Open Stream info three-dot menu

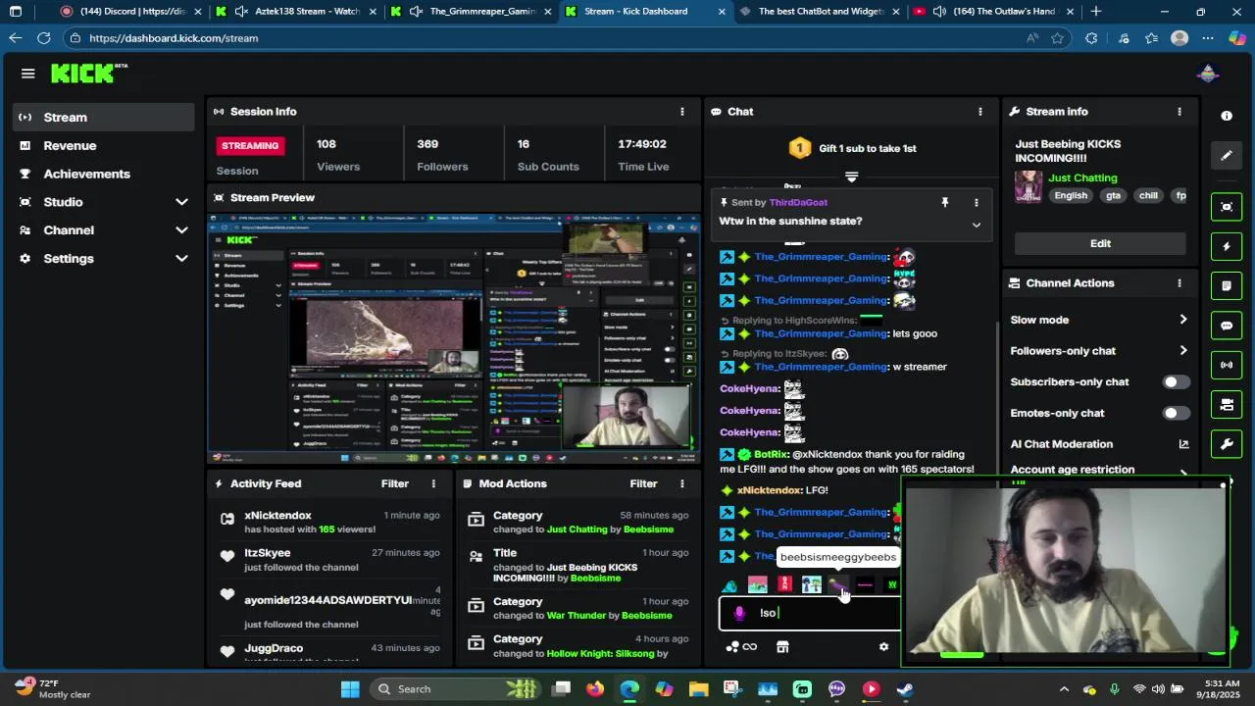1180,112
